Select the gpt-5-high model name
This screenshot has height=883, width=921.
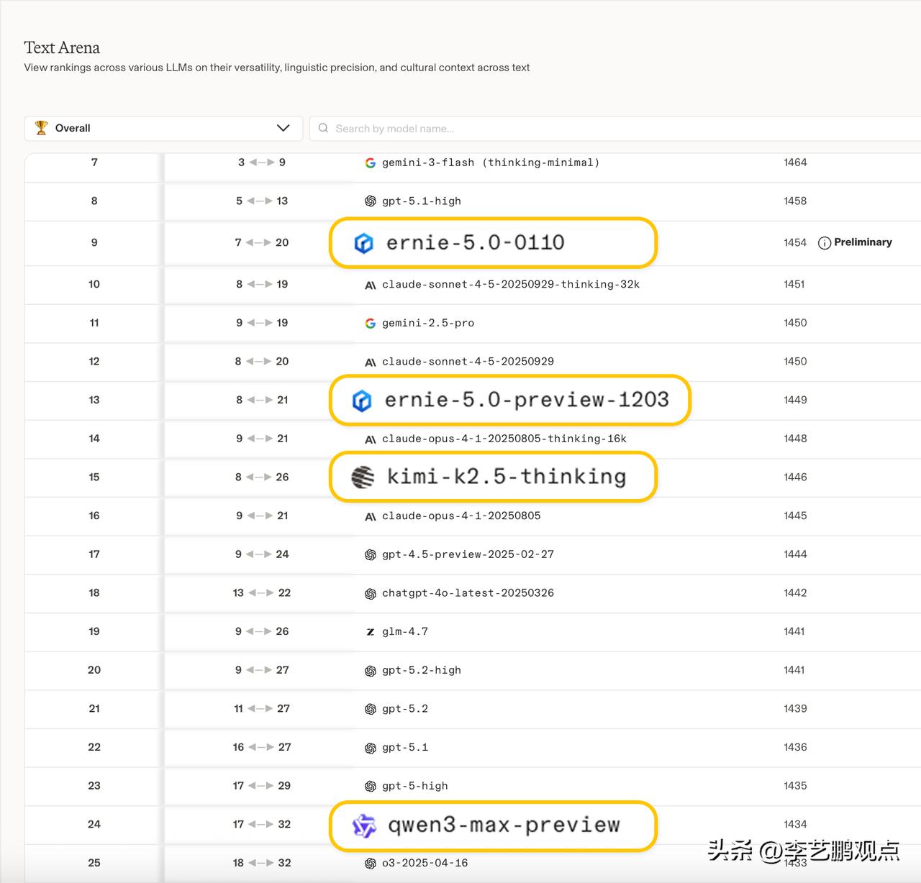415,786
